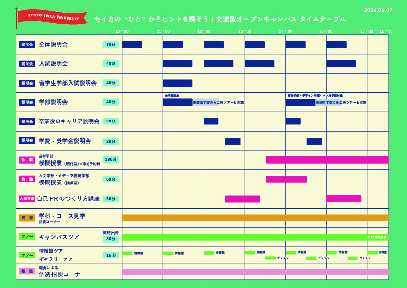Click the 180分 duration badge
Image resolution: width=407 pixels, height=288 pixels.
pyautogui.click(x=111, y=160)
